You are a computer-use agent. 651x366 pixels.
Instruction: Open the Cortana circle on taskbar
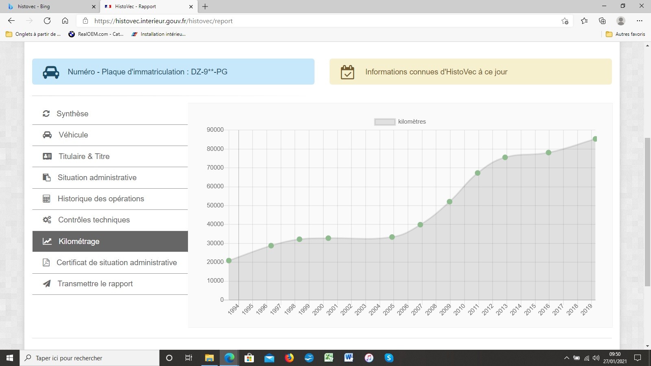tap(169, 358)
